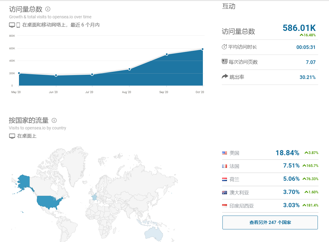This screenshot has height=242, width=329.
Task: Click the 30.21% bounce rate value
Action: tap(308, 77)
